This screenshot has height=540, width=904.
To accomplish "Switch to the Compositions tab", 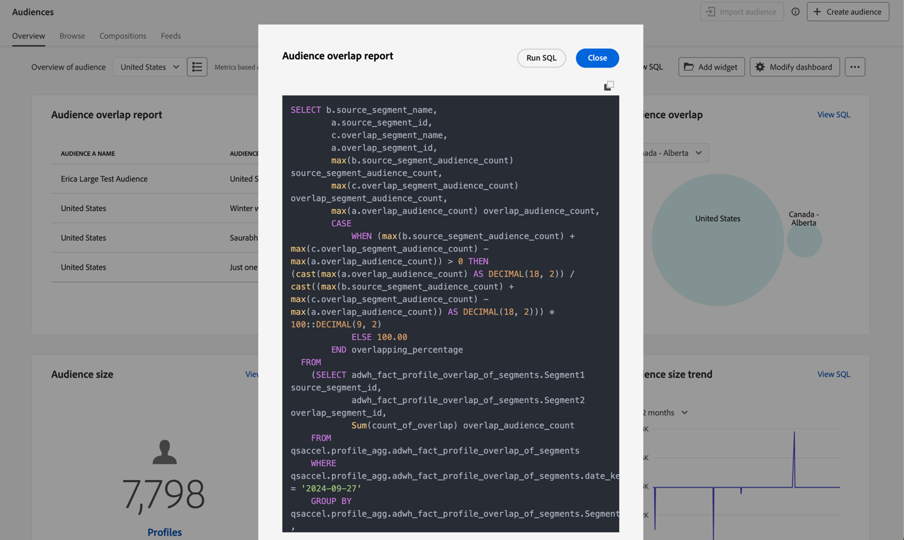I will click(x=123, y=36).
